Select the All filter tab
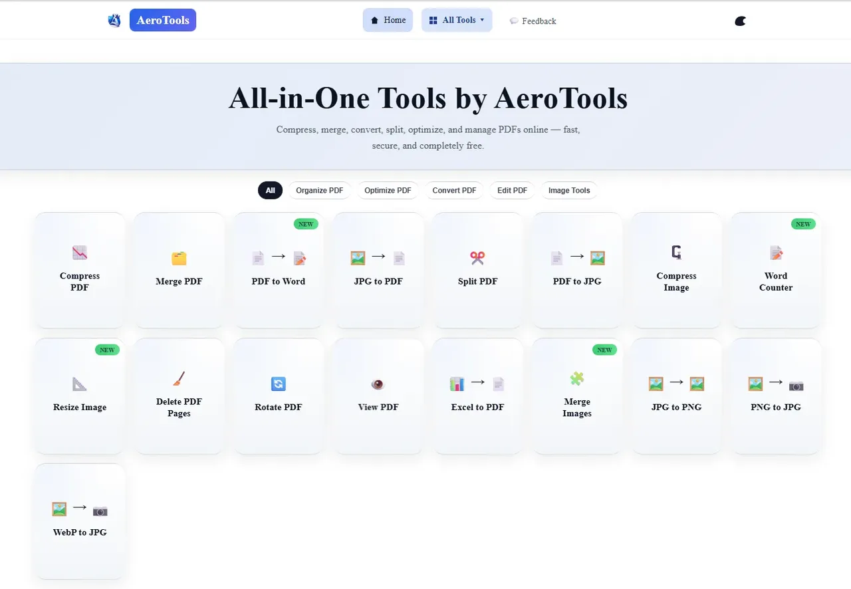The image size is (851, 589). [271, 190]
